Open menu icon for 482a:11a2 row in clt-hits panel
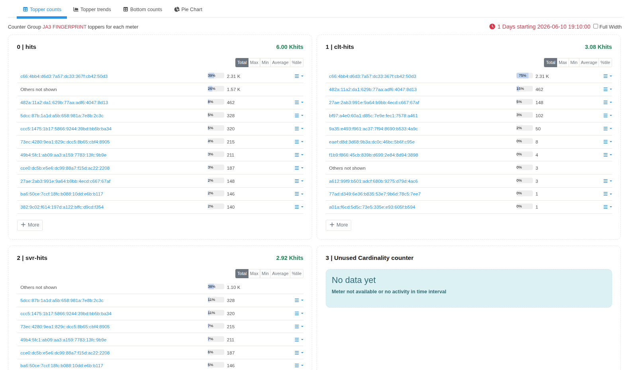The image size is (628, 370). [607, 89]
